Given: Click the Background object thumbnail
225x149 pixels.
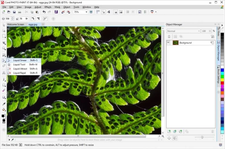Looking at the screenshot, I should click(x=175, y=43).
